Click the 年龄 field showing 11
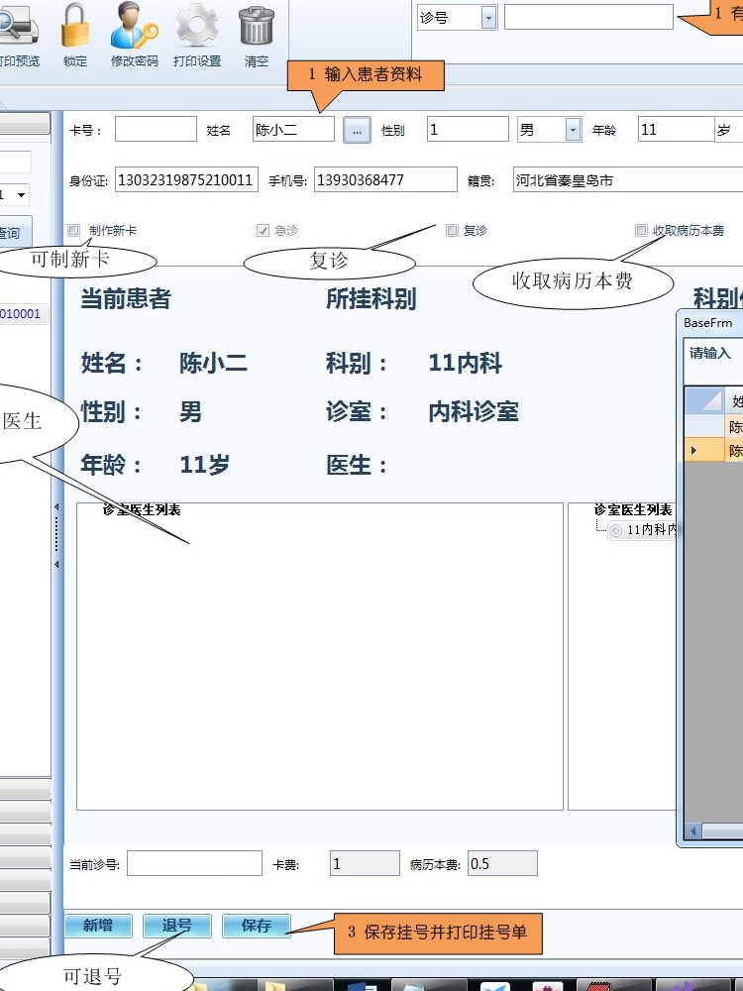This screenshot has width=743, height=991. (676, 130)
